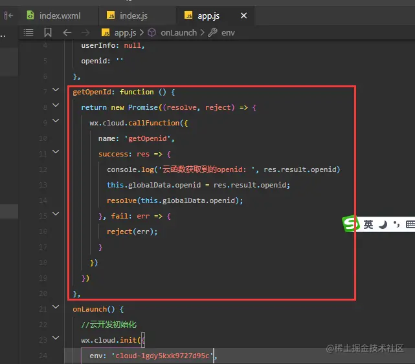Open the Sogou soft keyboard icon
The image size is (415, 364).
click(x=410, y=224)
